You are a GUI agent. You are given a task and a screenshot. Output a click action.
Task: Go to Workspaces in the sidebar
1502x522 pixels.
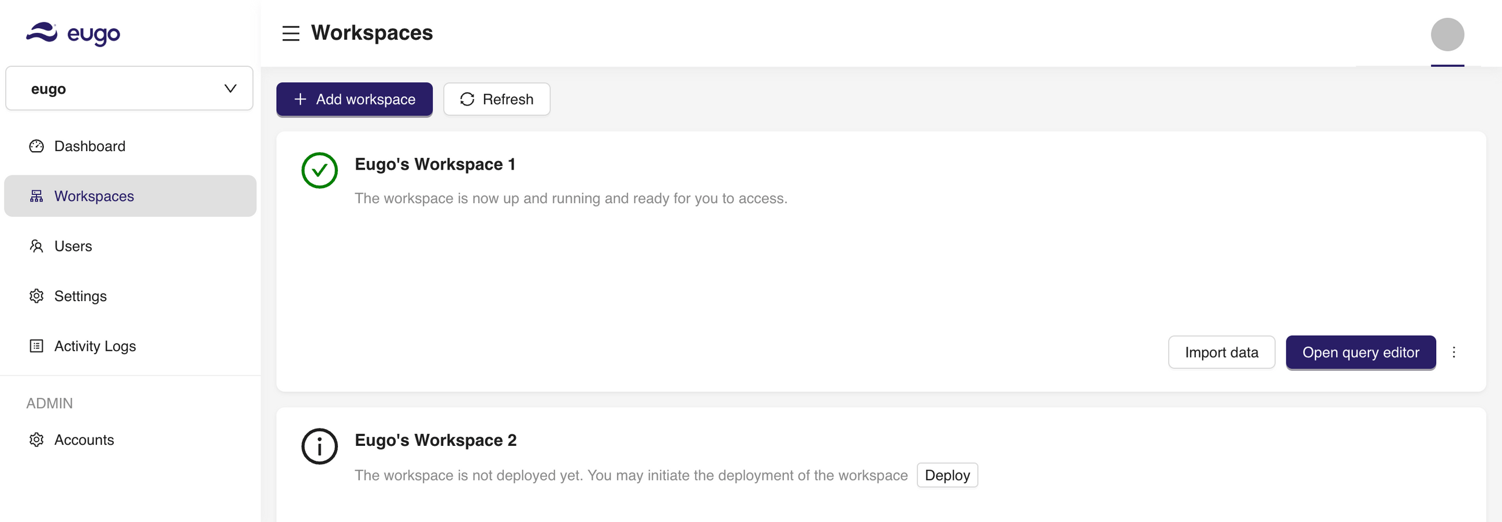94,196
